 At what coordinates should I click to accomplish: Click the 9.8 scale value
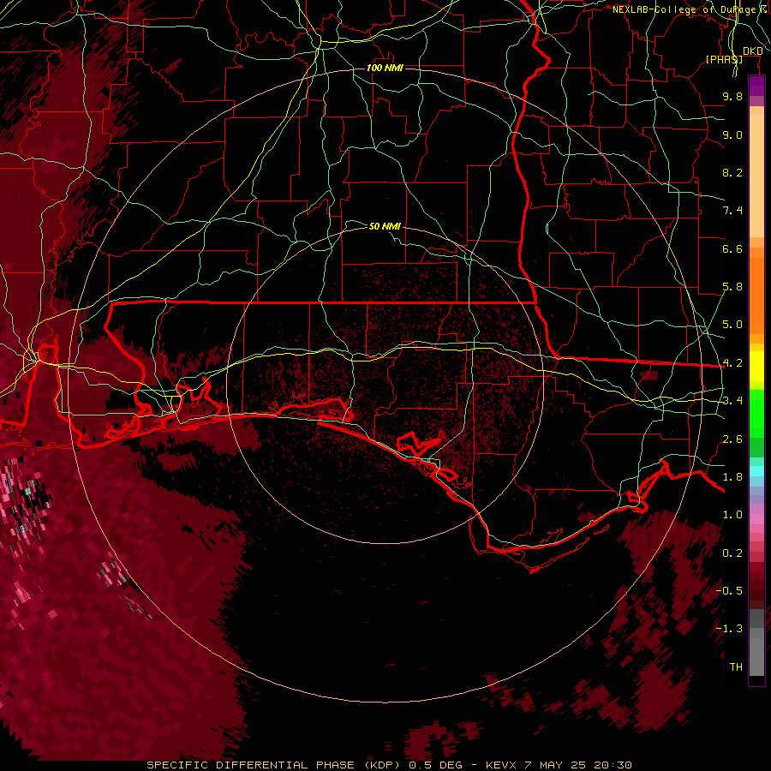732,96
